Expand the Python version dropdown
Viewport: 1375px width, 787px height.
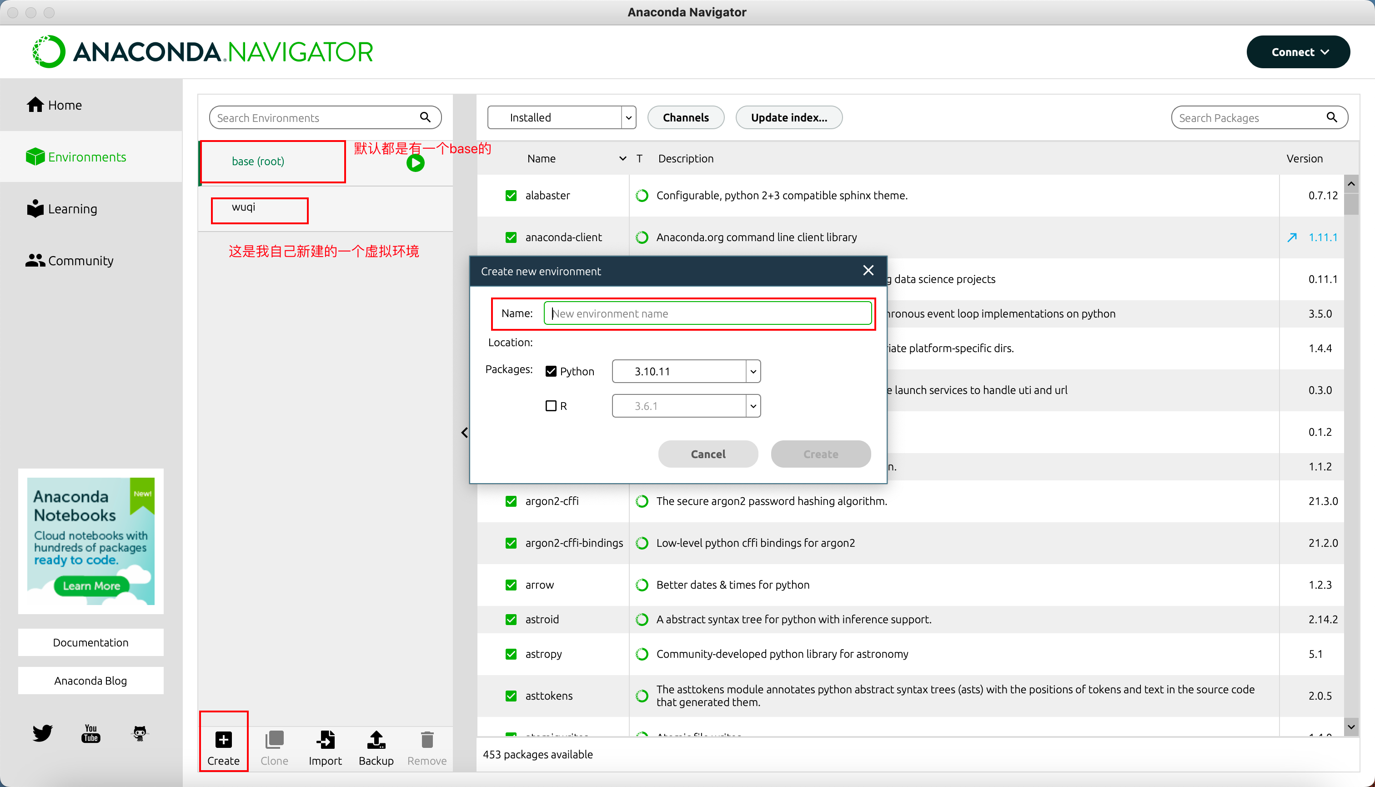(x=752, y=370)
